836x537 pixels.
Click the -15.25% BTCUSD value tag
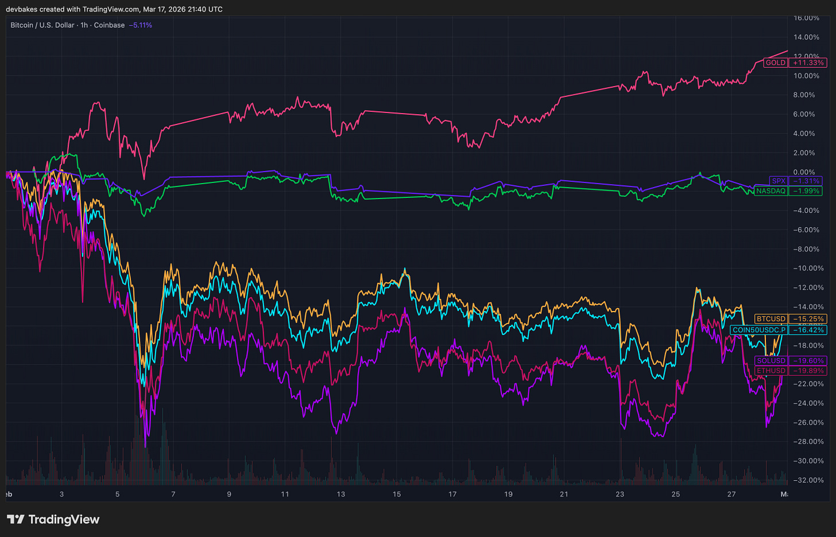(x=808, y=318)
